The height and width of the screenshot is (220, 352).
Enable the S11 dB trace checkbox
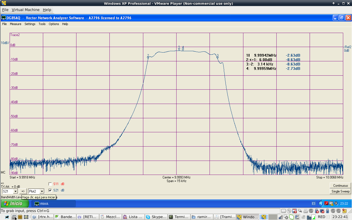[50, 184]
